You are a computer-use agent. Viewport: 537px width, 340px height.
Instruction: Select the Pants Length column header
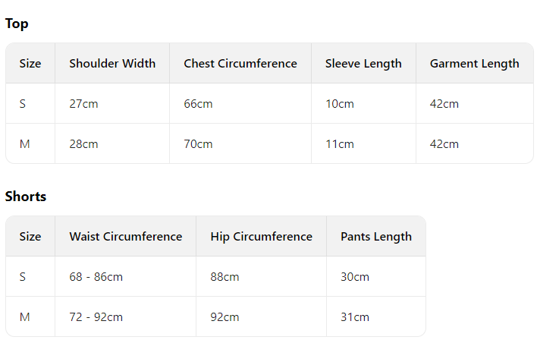tap(376, 237)
